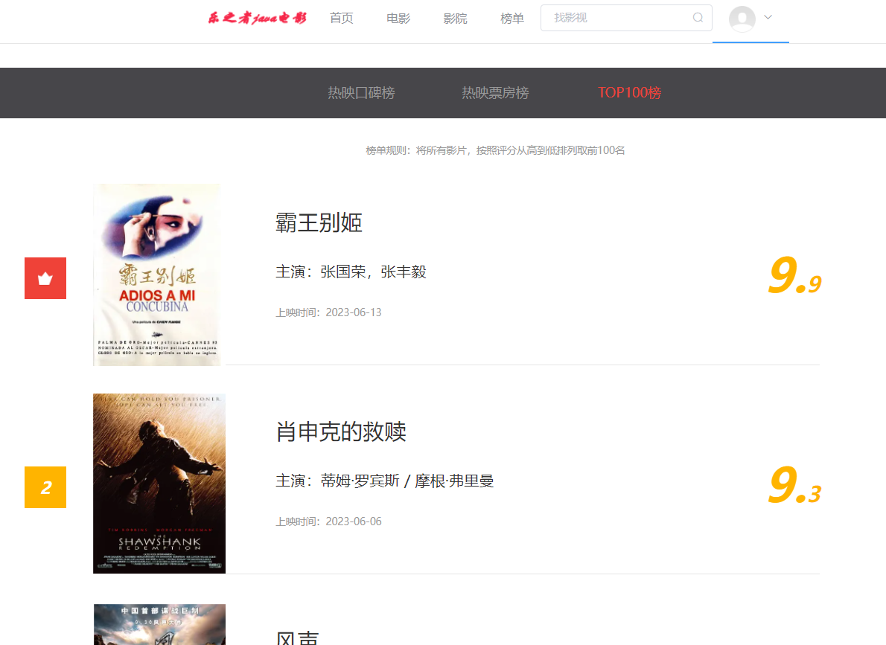Open the 电影 navigation menu item
886x645 pixels.
click(x=398, y=19)
